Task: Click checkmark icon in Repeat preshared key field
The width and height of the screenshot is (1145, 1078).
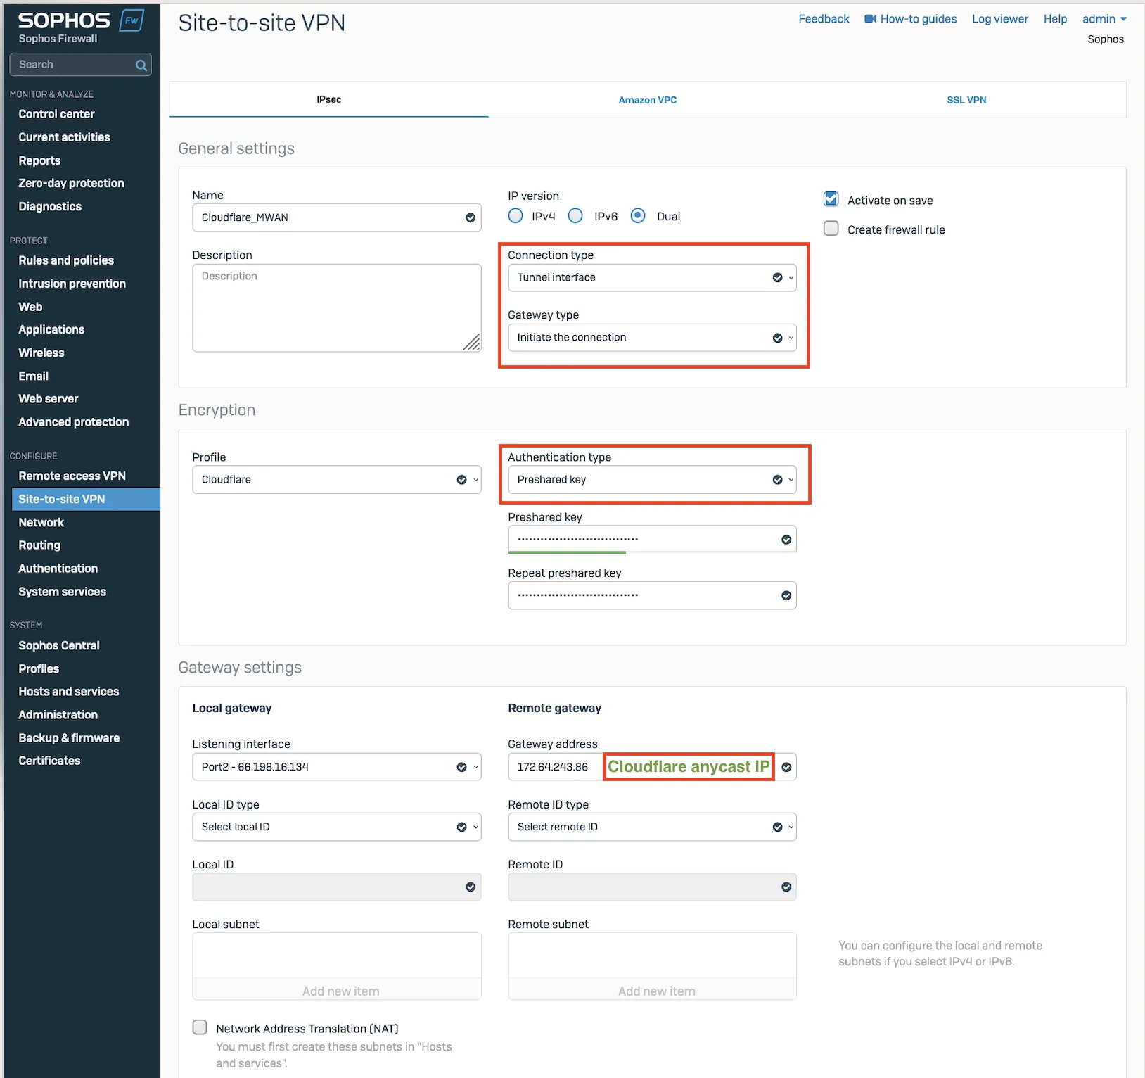Action: click(x=786, y=596)
